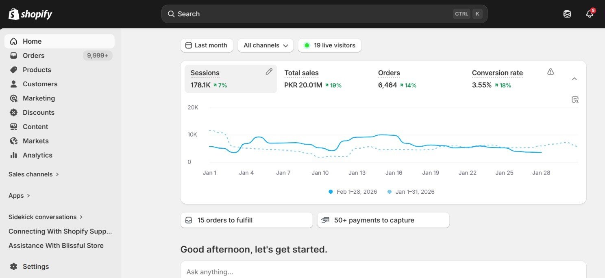Screen dimensions: 605x278
Task: Open 50+ payments to capture
Action: click(x=383, y=220)
